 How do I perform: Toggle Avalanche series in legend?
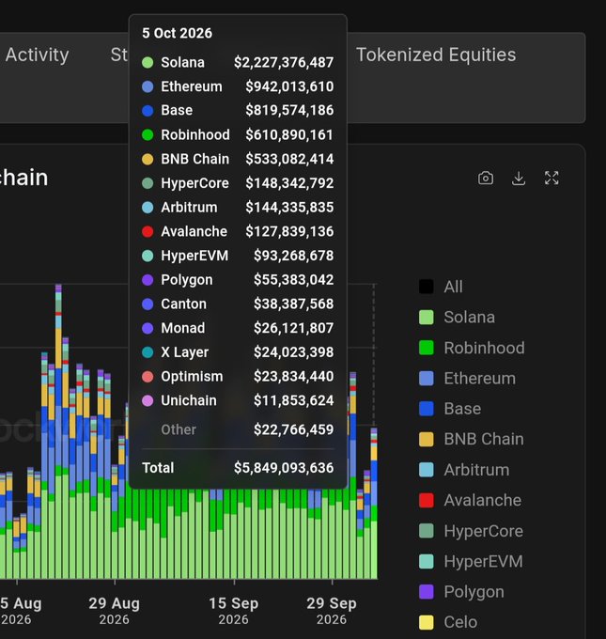coord(470,500)
